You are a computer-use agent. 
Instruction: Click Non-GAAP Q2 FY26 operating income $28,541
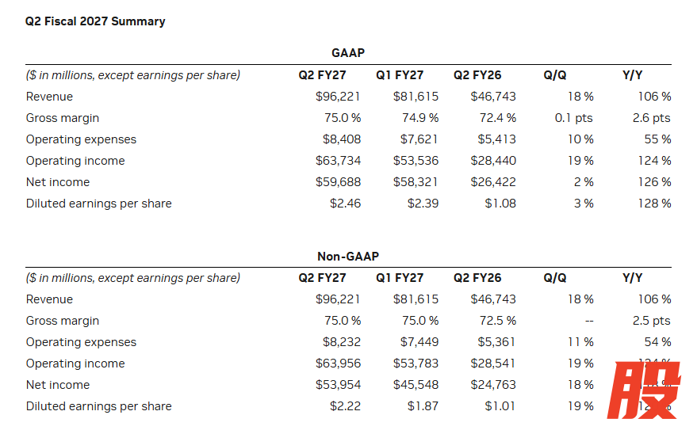(x=493, y=364)
